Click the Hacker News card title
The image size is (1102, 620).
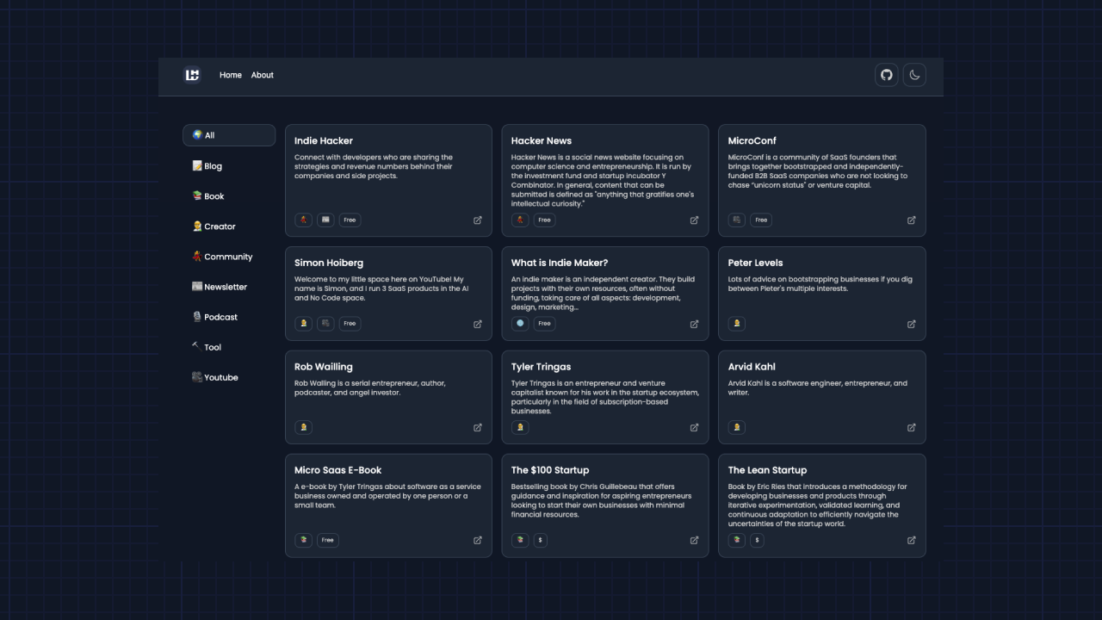[542, 141]
